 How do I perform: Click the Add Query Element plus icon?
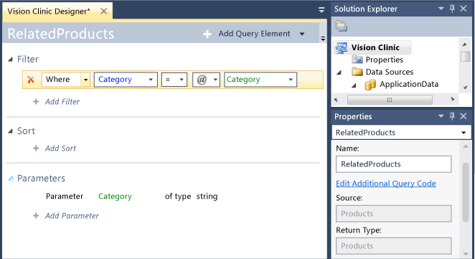[207, 34]
